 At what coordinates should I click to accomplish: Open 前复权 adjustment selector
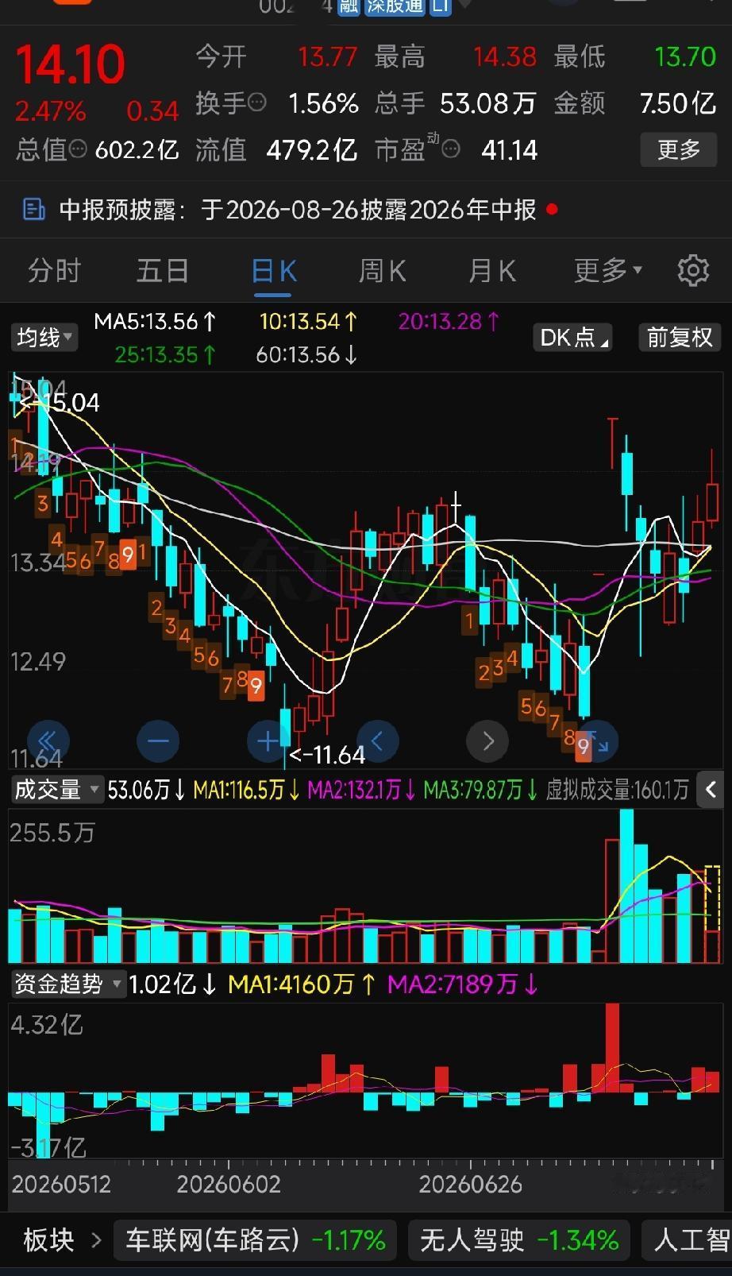[680, 338]
